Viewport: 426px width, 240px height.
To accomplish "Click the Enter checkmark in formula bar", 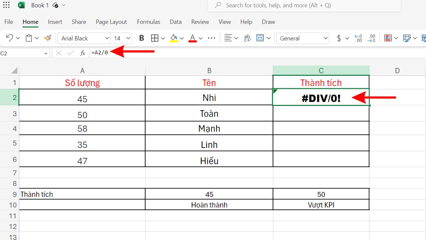I will click(70, 53).
